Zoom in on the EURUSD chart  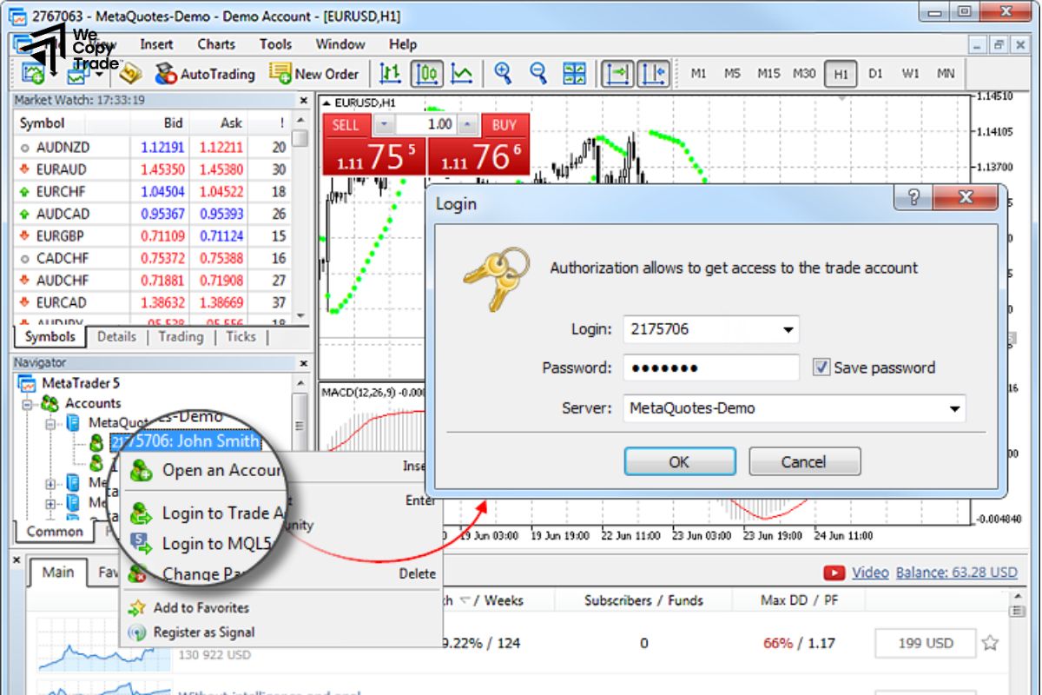point(501,74)
